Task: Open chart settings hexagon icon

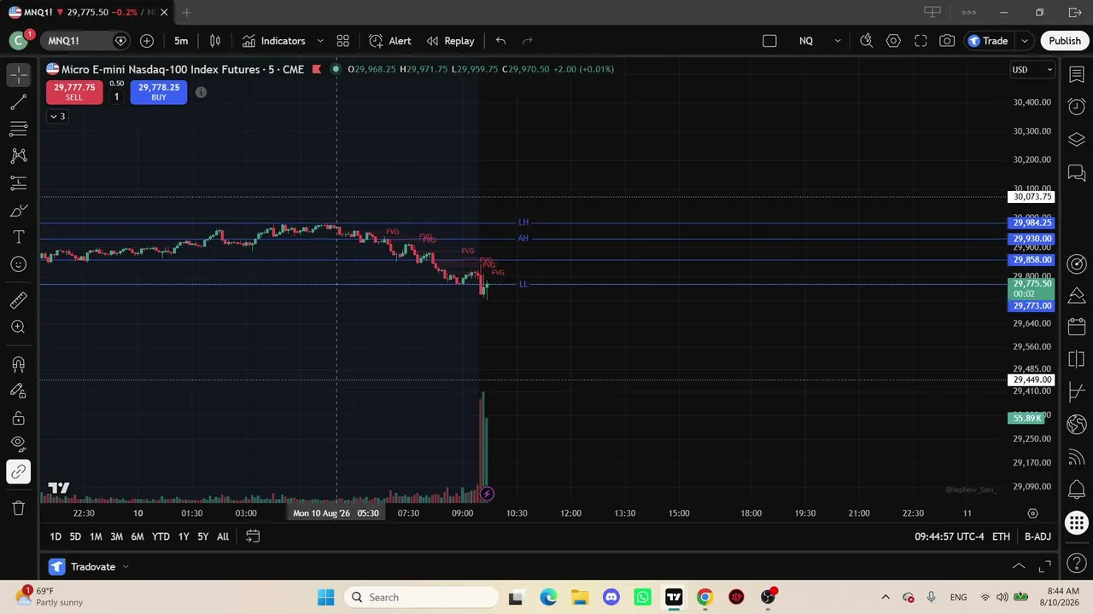Action: 893,41
